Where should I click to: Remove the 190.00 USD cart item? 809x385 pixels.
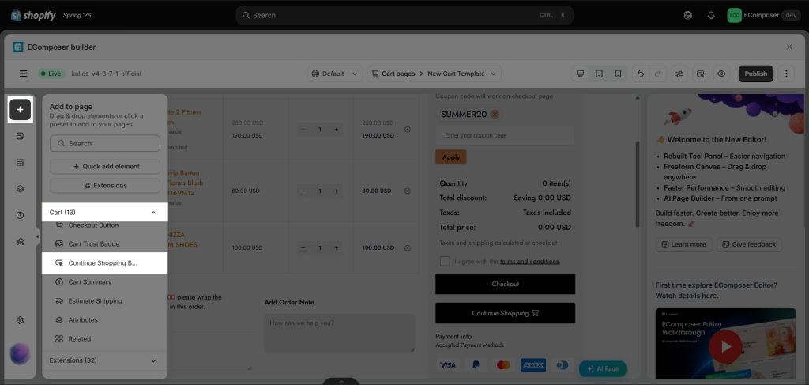[x=408, y=130]
